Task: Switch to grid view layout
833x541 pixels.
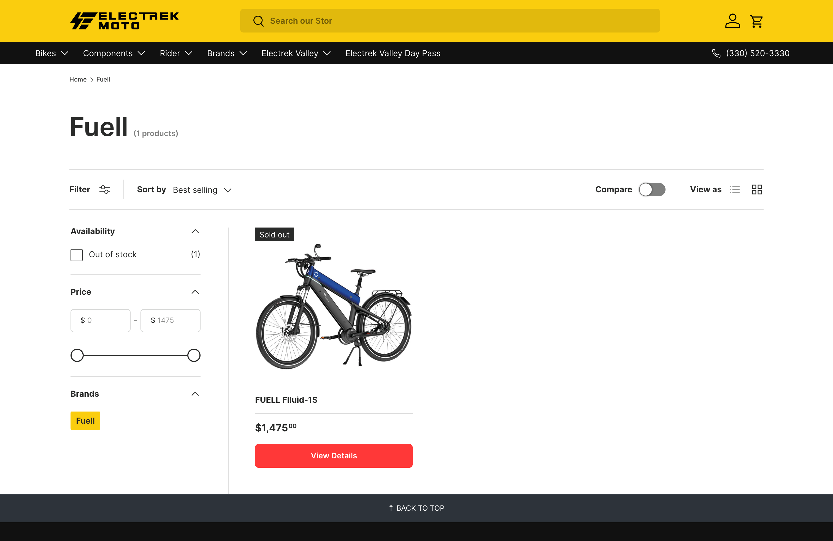Action: [756, 189]
